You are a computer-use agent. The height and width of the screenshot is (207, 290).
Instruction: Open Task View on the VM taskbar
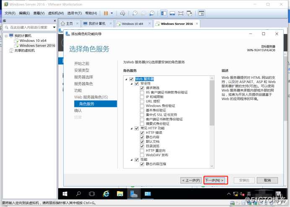point(92,194)
